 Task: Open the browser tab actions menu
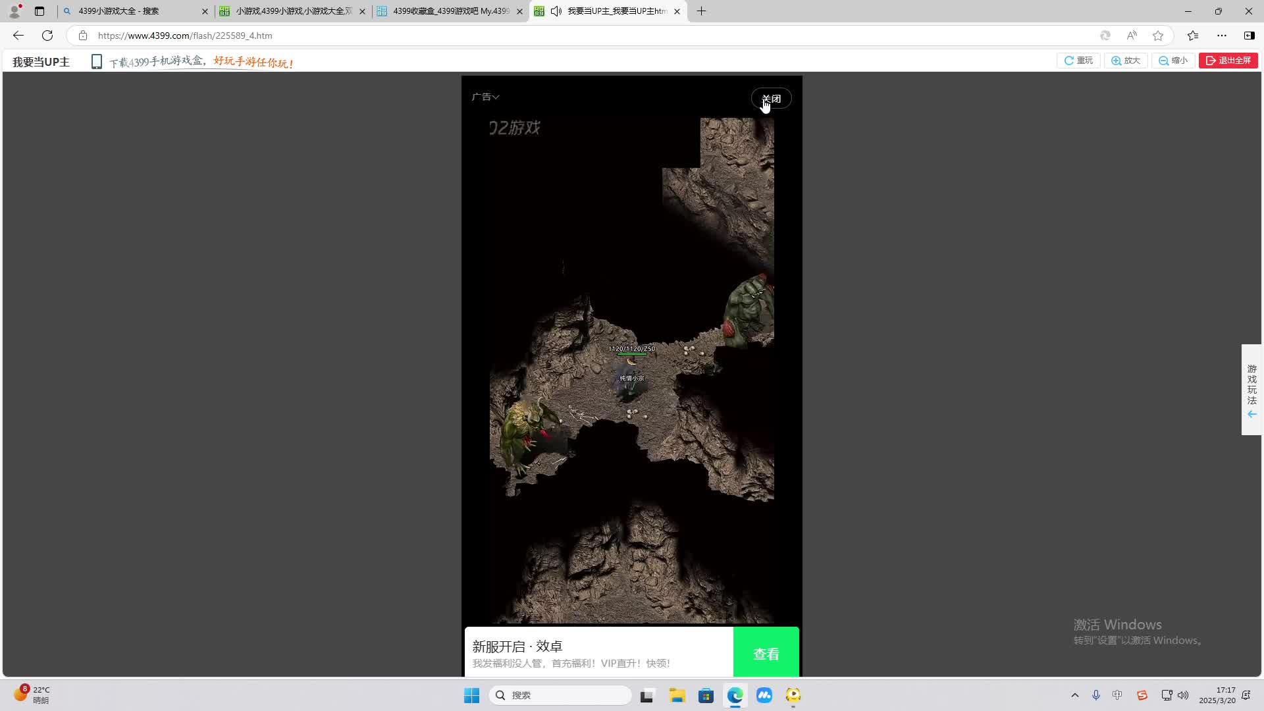[39, 11]
